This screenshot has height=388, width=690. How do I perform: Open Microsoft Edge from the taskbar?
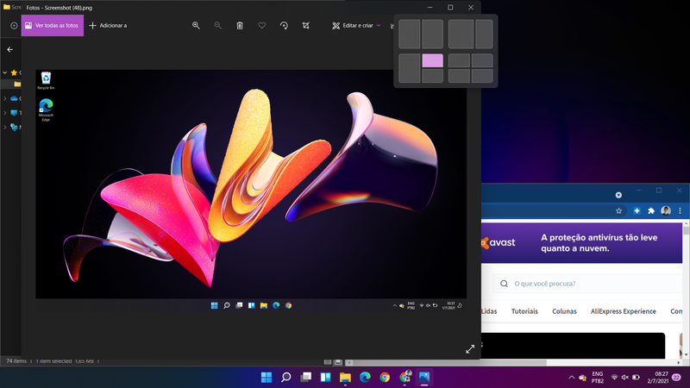point(365,377)
